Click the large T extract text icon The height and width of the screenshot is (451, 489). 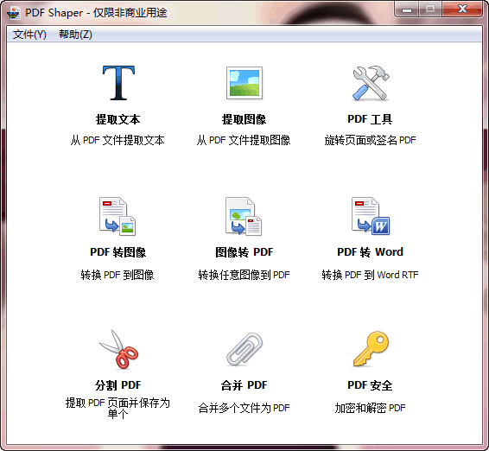(118, 83)
